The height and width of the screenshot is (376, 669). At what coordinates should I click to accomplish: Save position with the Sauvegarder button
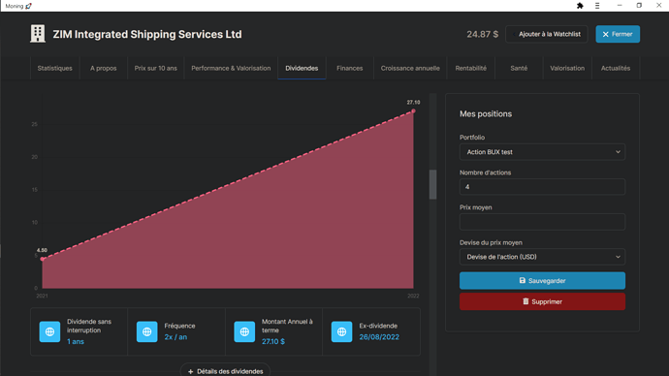pos(542,280)
